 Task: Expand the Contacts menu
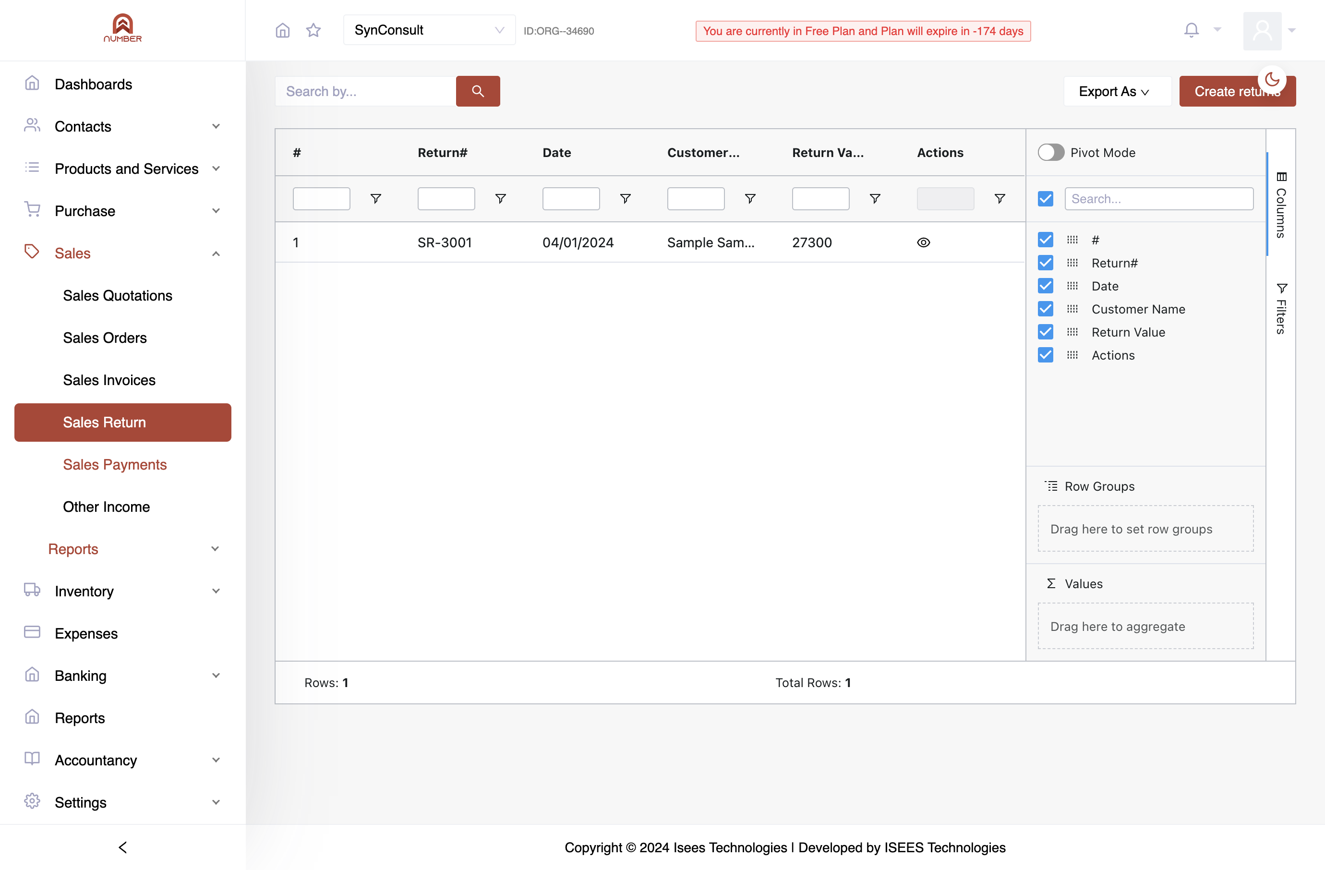[122, 126]
